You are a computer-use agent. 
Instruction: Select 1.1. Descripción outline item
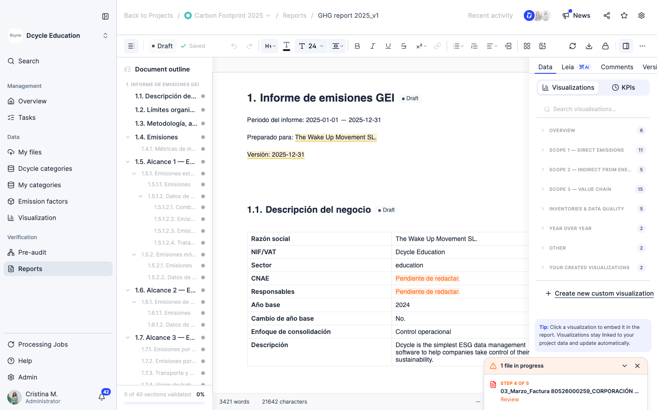165,96
